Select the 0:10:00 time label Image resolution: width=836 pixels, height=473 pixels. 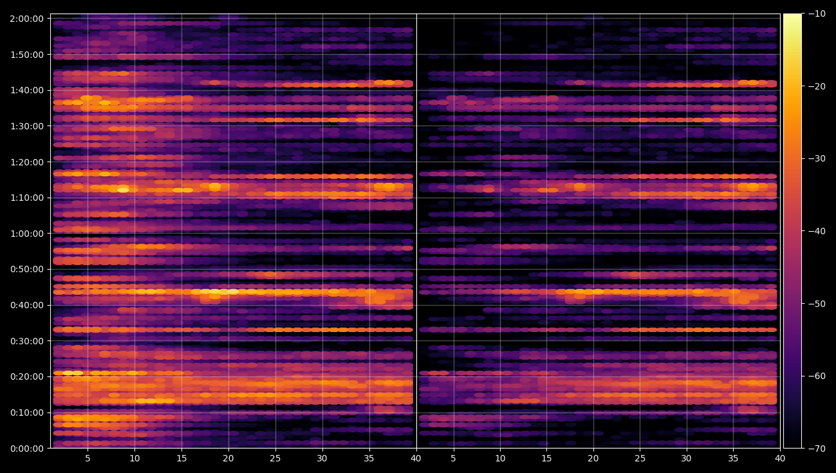point(26,413)
